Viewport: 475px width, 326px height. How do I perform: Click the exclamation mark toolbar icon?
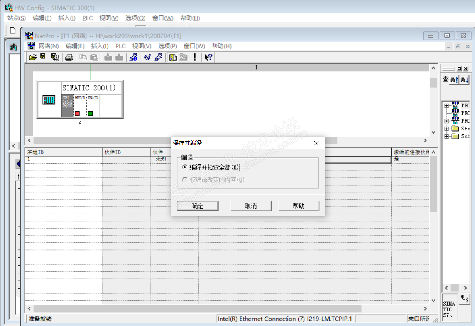(195, 57)
